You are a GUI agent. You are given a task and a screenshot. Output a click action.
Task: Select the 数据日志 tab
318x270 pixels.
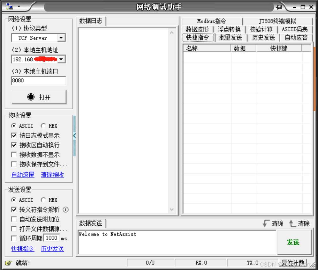pos(91,21)
